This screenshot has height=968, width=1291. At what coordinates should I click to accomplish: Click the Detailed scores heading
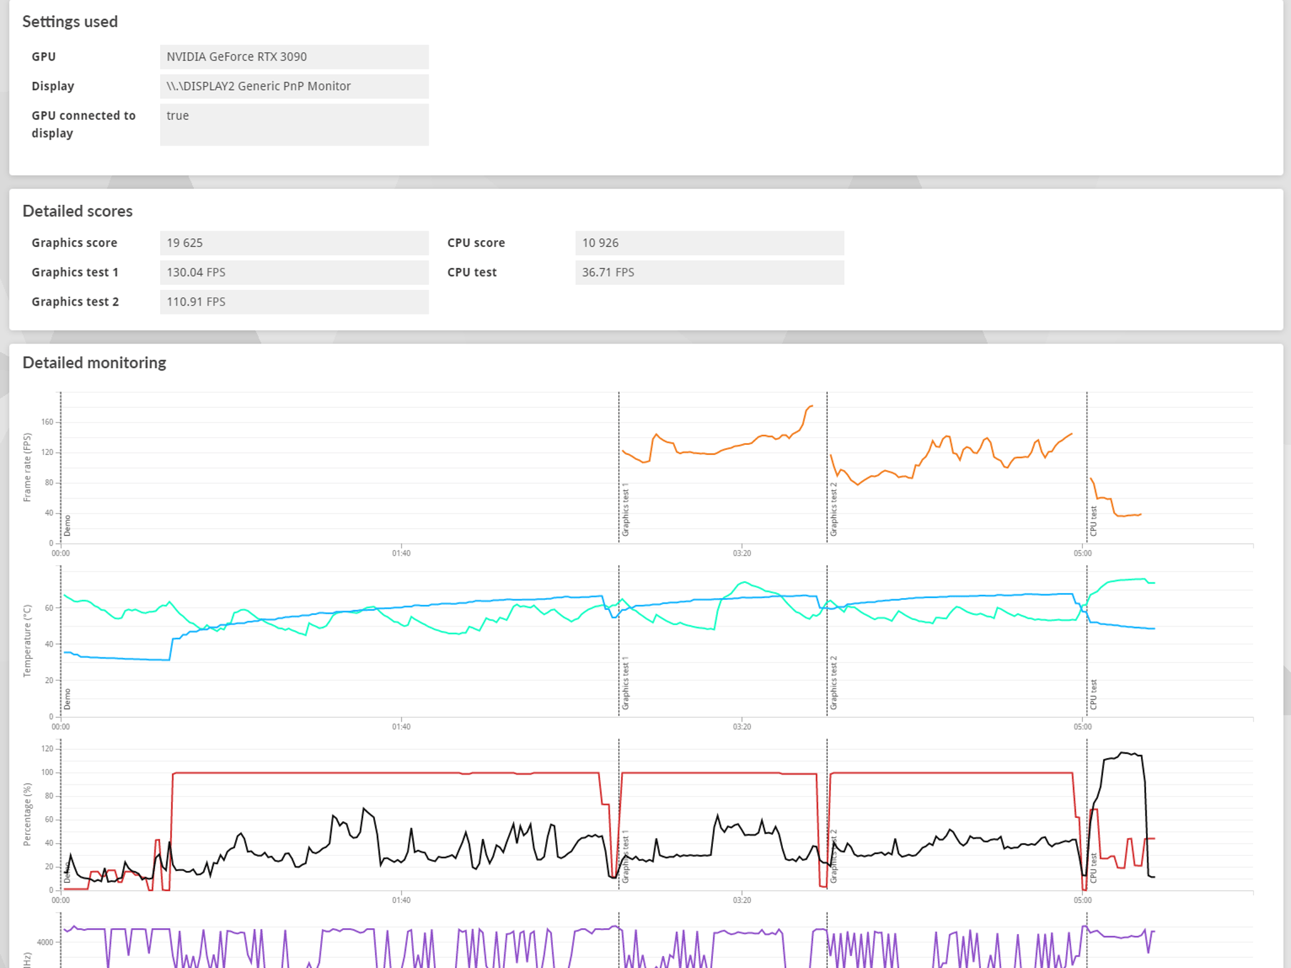pos(78,211)
